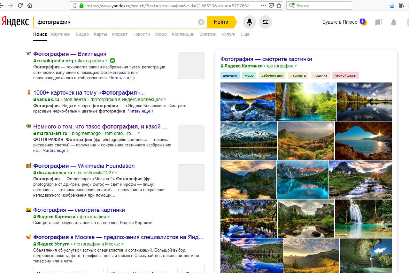Click the martina-art.ru favicon
This screenshot has height=273, width=409.
pos(29,126)
